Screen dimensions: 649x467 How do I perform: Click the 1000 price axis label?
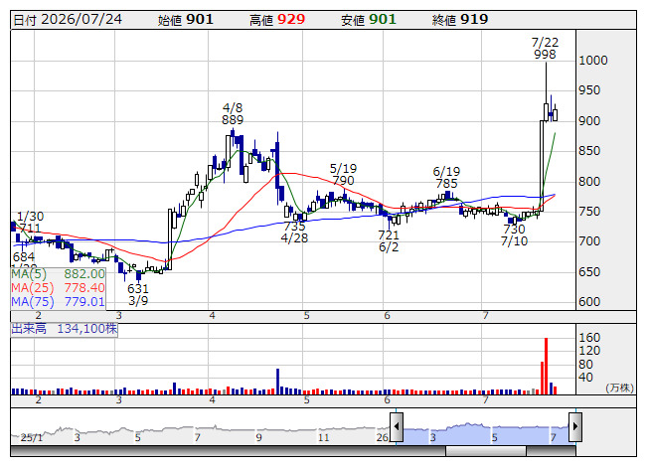coord(592,61)
